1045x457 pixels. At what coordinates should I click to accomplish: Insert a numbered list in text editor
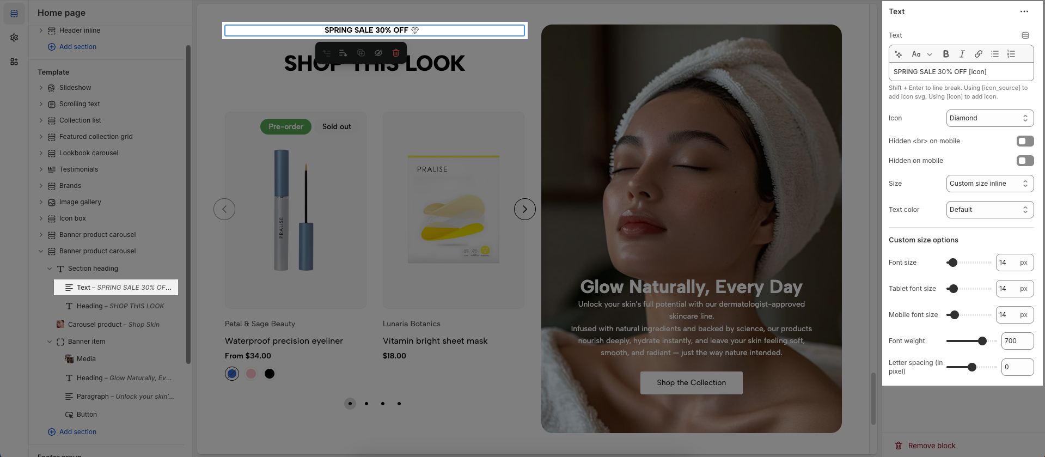(x=1011, y=54)
